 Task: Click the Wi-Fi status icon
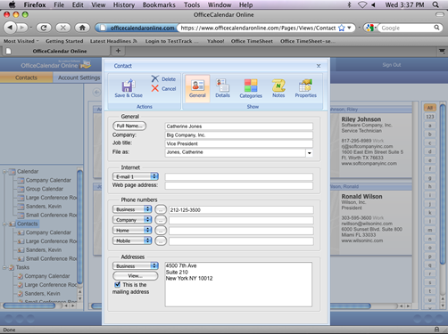(x=362, y=4)
